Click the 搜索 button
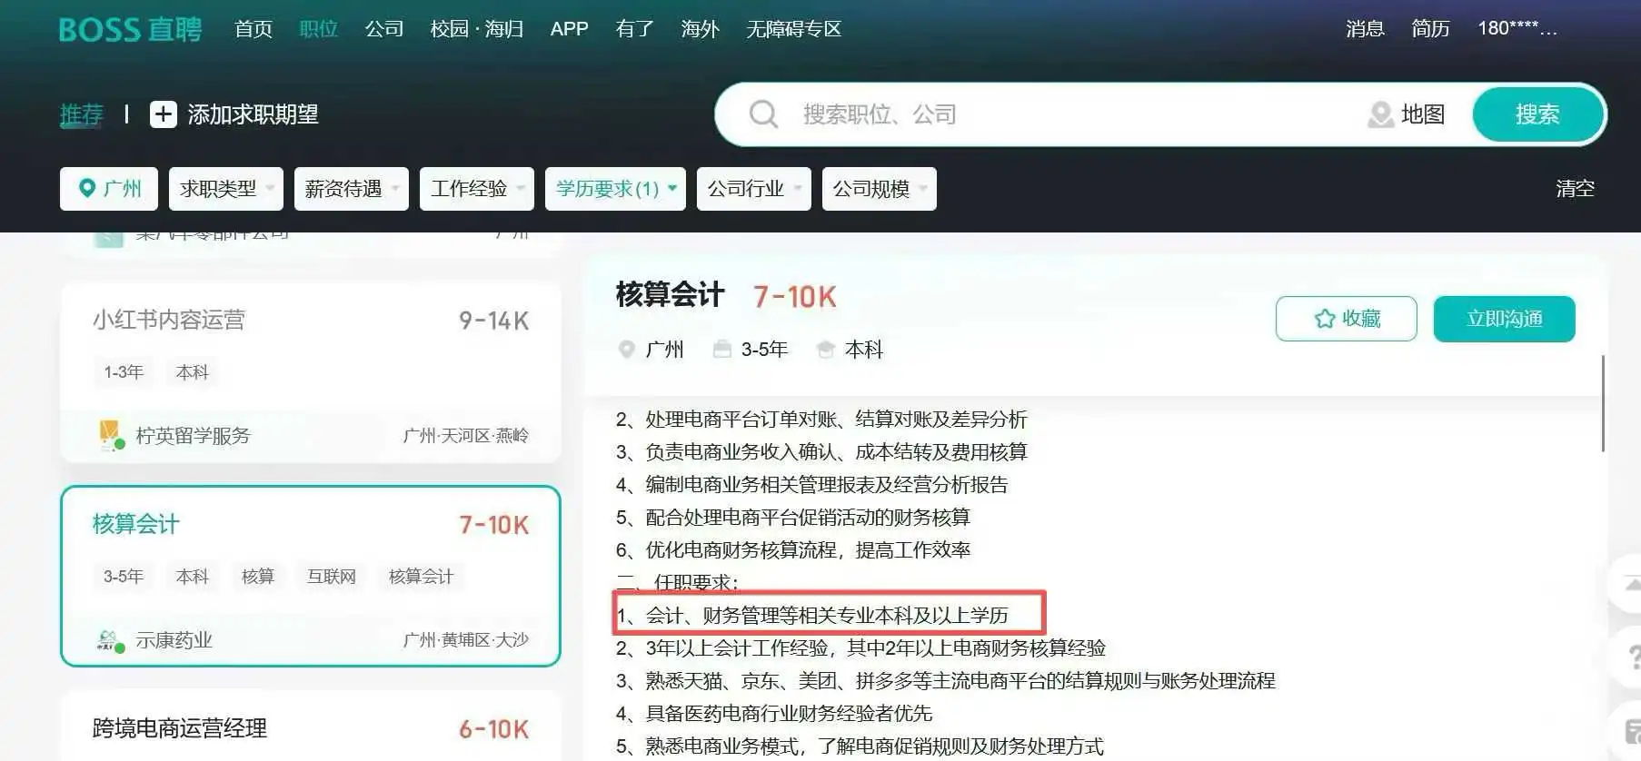 click(1537, 114)
